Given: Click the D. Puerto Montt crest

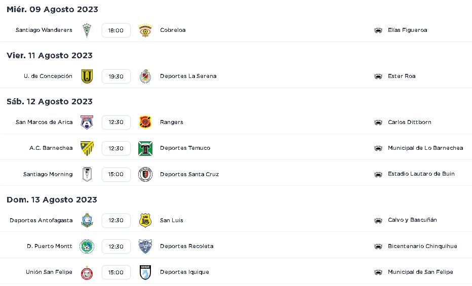Looking at the screenshot, I should (x=87, y=247).
